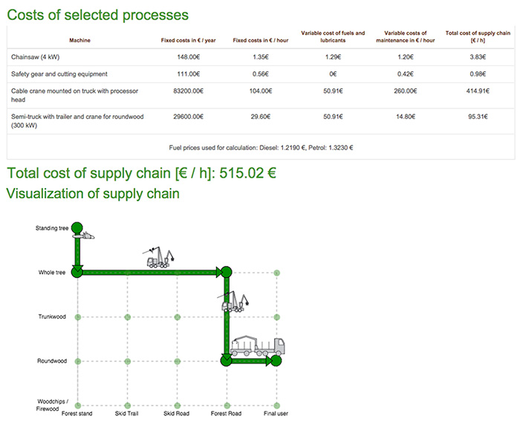Select the Standing tree start node

(x=78, y=228)
